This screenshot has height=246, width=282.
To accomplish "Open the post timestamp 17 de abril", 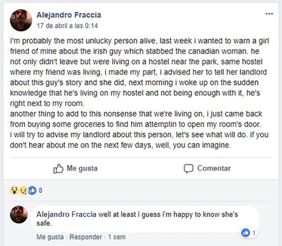I will (x=67, y=26).
